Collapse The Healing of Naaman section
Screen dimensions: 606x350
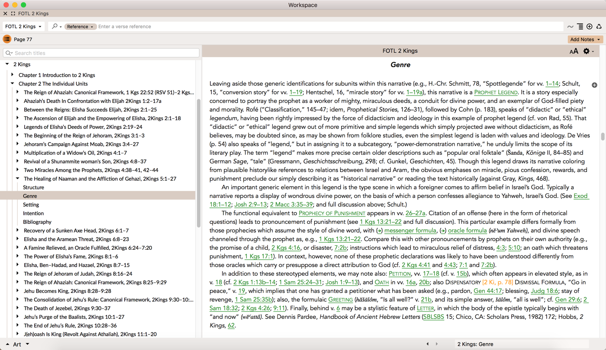pyautogui.click(x=18, y=178)
